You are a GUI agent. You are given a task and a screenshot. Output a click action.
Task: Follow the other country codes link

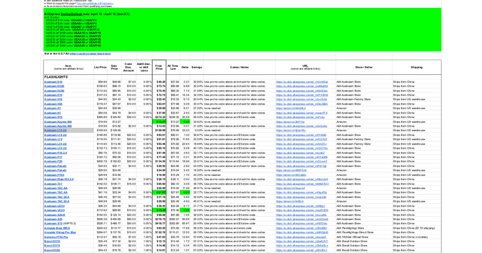[x=90, y=53]
